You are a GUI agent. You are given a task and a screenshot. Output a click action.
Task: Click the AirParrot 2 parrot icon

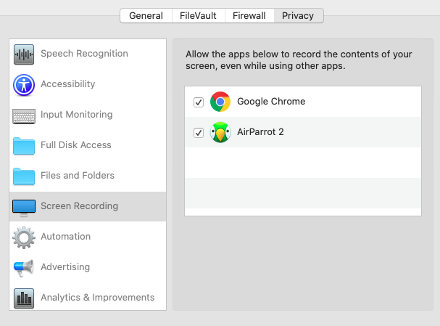[x=220, y=133]
